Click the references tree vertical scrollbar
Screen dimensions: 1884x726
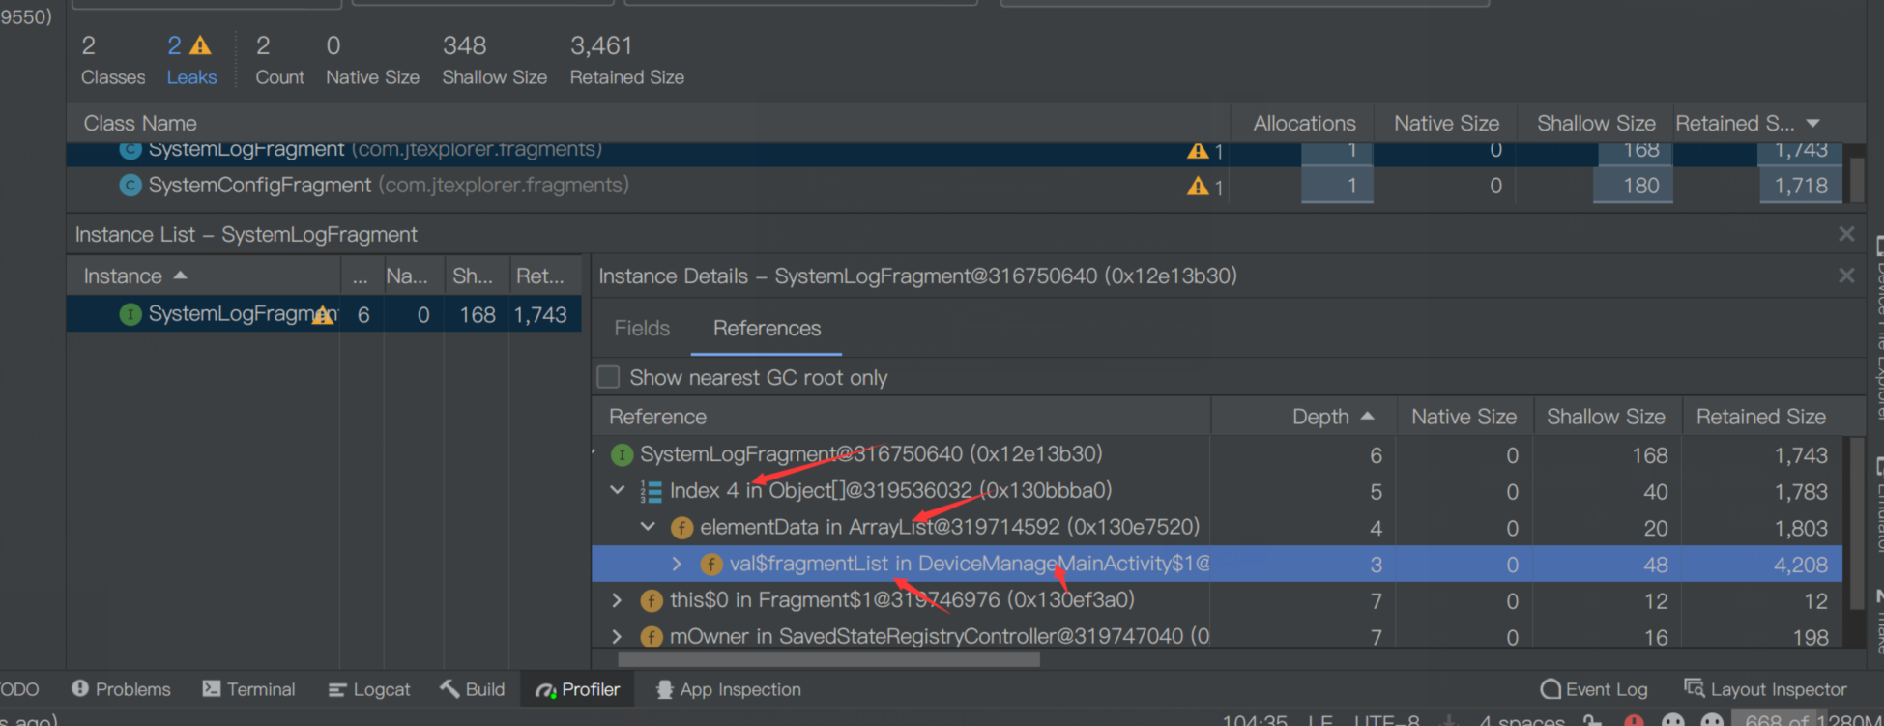[x=1856, y=523]
